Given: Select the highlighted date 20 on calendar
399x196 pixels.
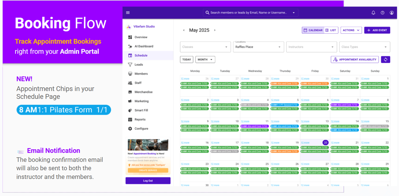Looking at the screenshot, I should (x=325, y=143).
